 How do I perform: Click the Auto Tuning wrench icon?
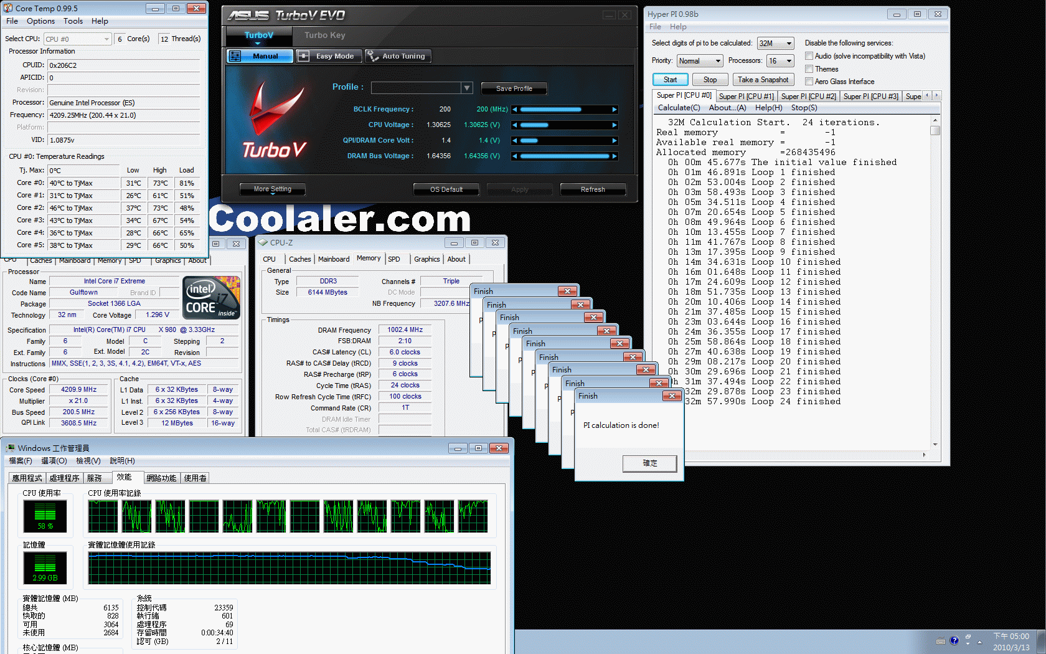point(372,56)
